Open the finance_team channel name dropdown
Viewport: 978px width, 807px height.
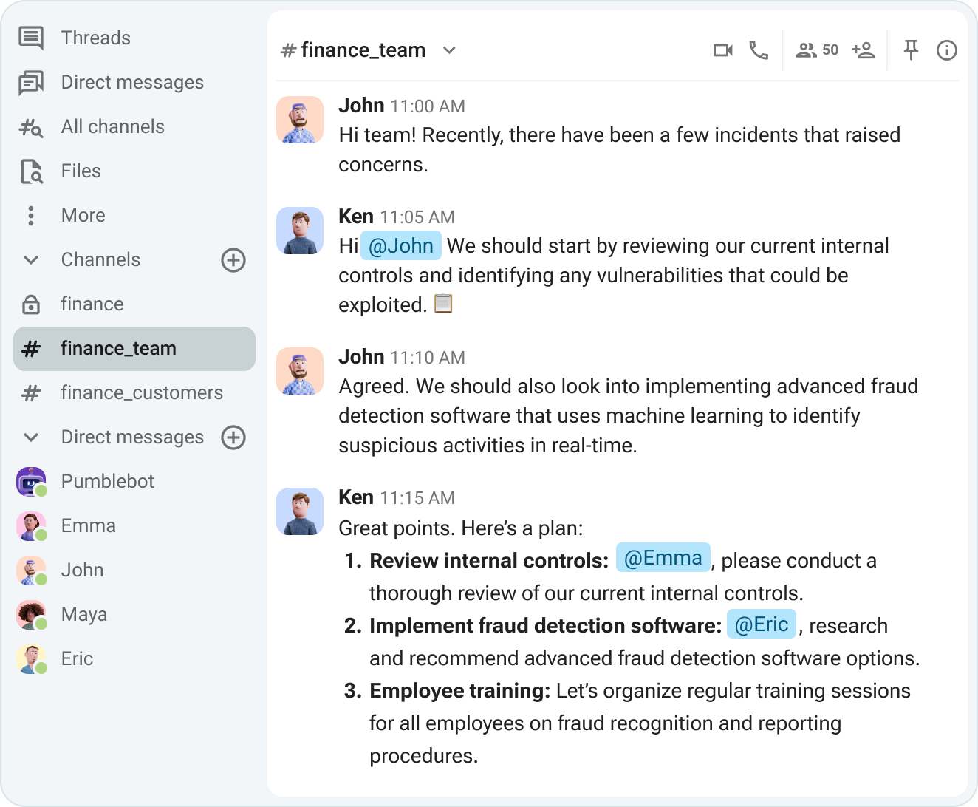450,50
